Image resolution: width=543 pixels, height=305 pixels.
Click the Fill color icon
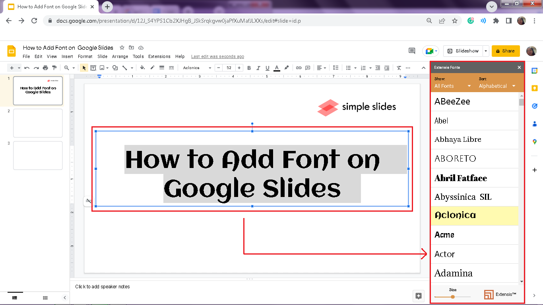tap(142, 68)
